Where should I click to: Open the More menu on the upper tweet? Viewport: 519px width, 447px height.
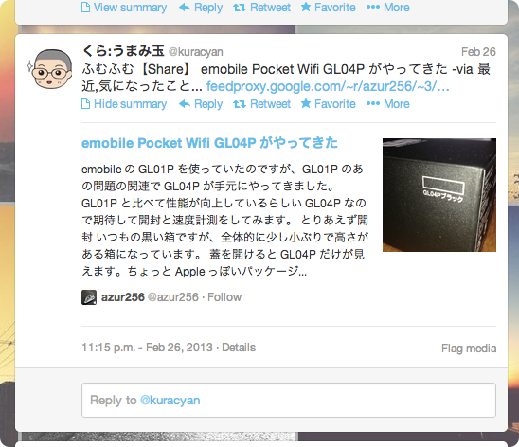(x=388, y=8)
